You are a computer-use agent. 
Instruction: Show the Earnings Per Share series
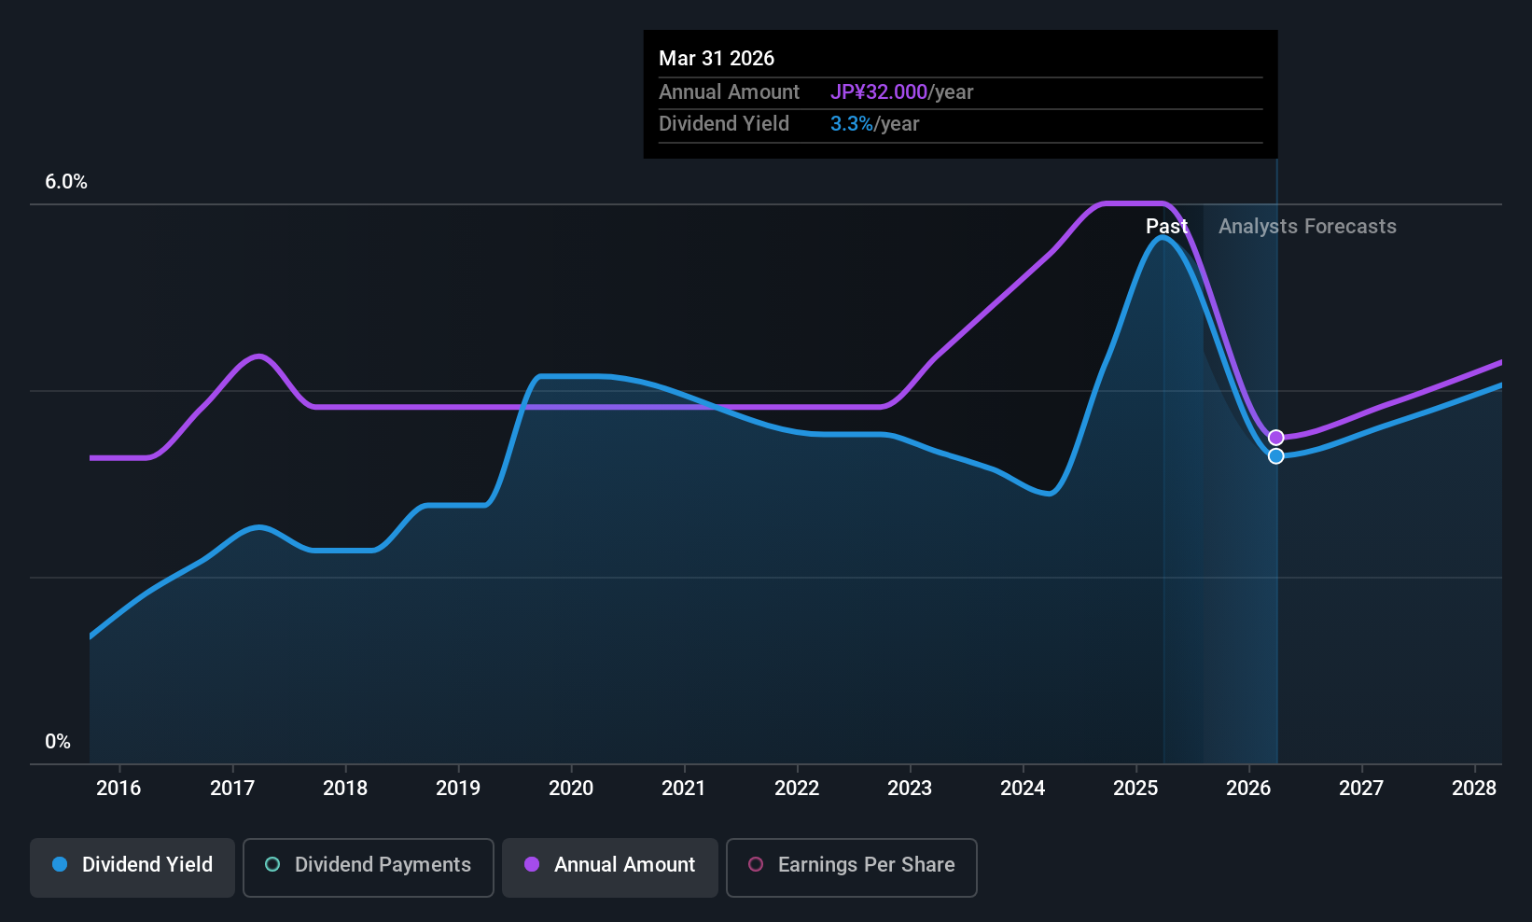click(x=852, y=867)
